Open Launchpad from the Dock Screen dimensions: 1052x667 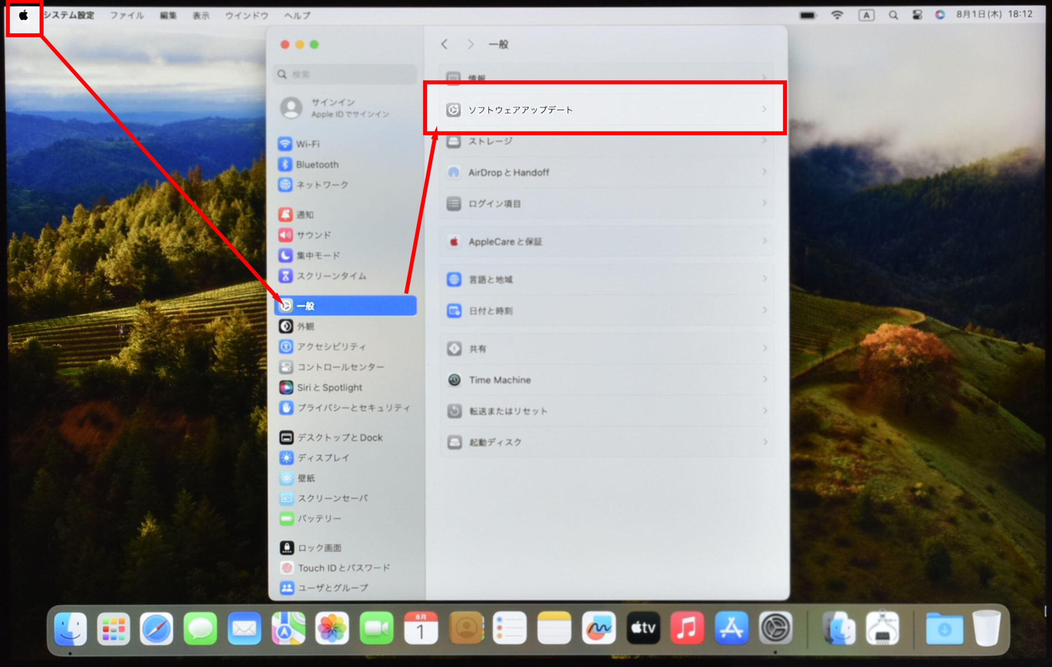click(x=113, y=628)
